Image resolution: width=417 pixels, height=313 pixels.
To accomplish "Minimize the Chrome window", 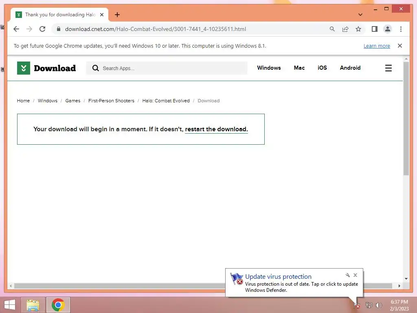I will 375,9.
